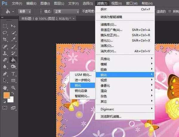Select the Blur tool

5,66
